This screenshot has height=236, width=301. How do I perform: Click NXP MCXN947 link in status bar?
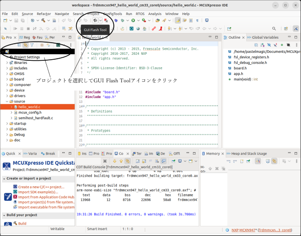[243, 229]
